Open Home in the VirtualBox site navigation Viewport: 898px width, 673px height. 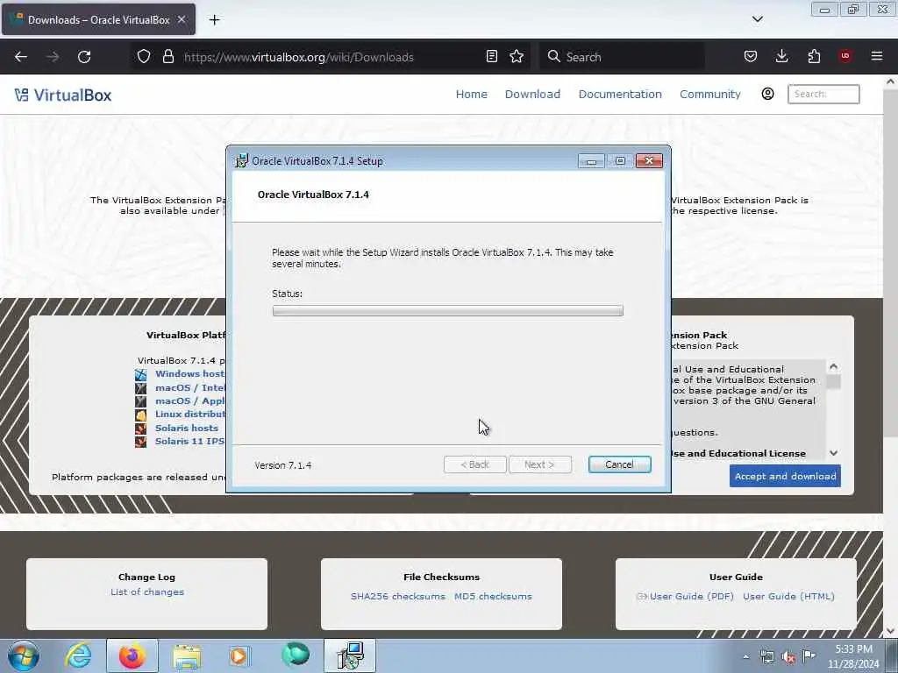pyautogui.click(x=471, y=95)
